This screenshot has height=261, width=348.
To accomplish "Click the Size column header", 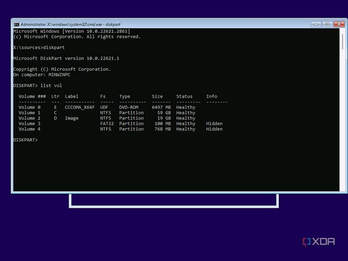I will tap(156, 96).
